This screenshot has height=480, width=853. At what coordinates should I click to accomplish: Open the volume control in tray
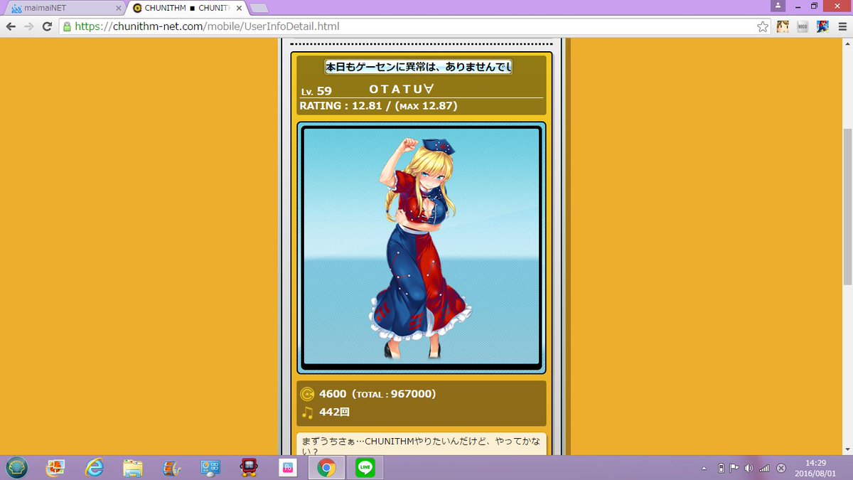(x=749, y=468)
